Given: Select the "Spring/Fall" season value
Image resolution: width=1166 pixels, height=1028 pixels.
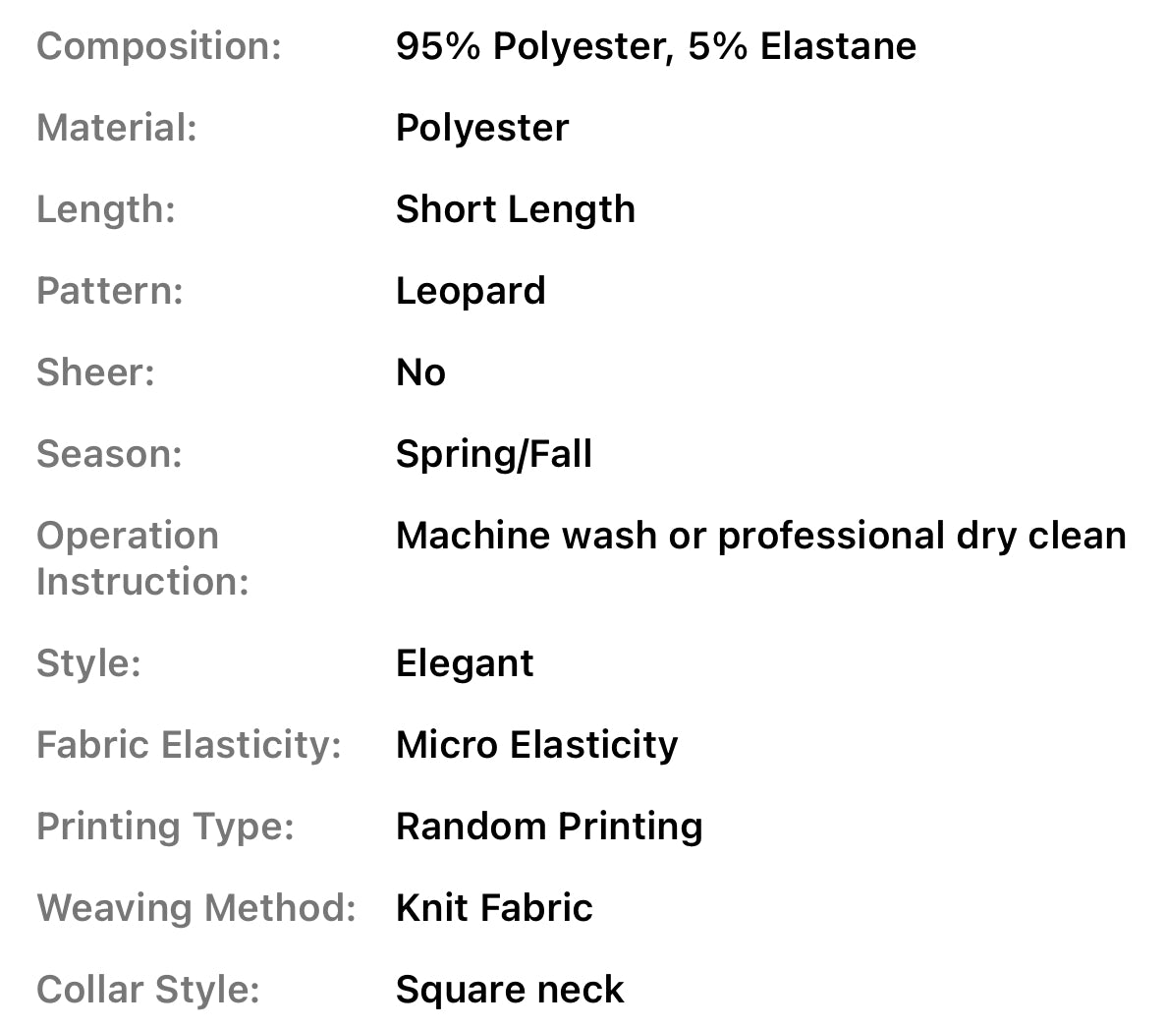Looking at the screenshot, I should [x=493, y=454].
